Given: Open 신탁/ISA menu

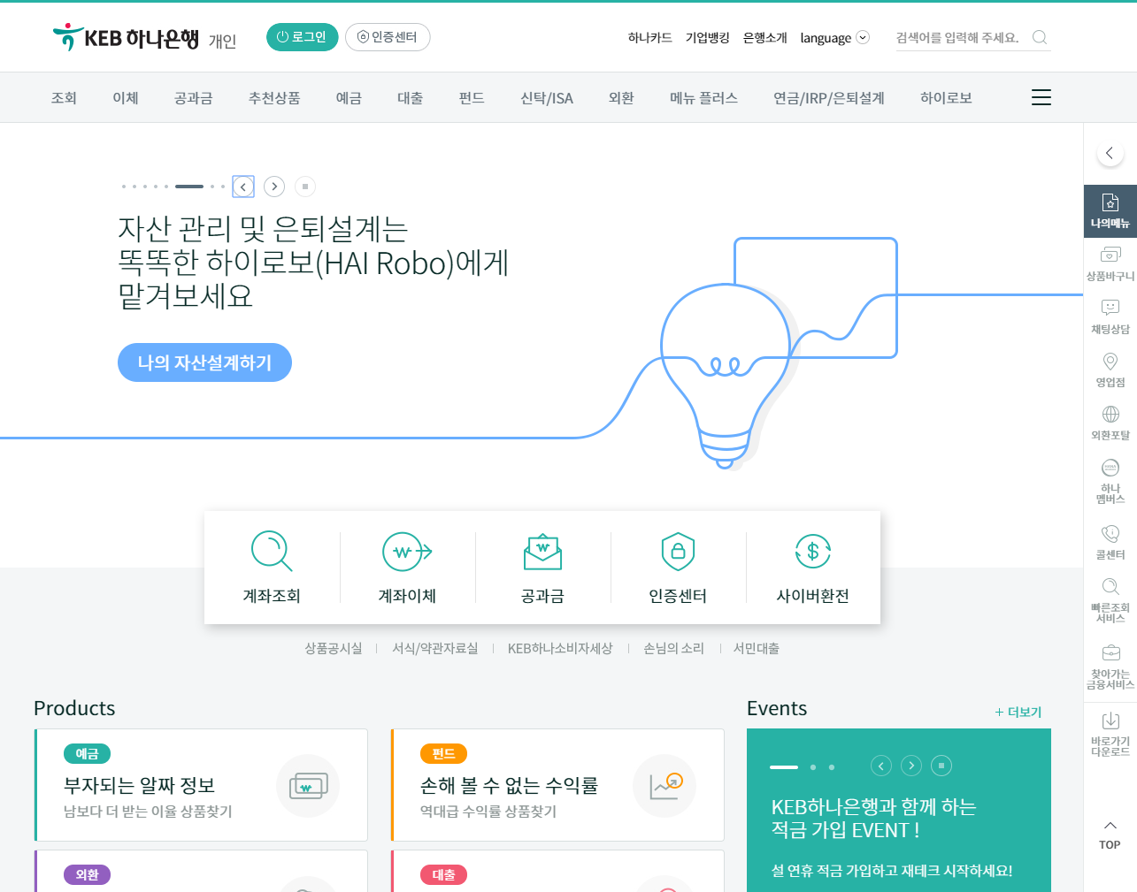Looking at the screenshot, I should point(547,98).
